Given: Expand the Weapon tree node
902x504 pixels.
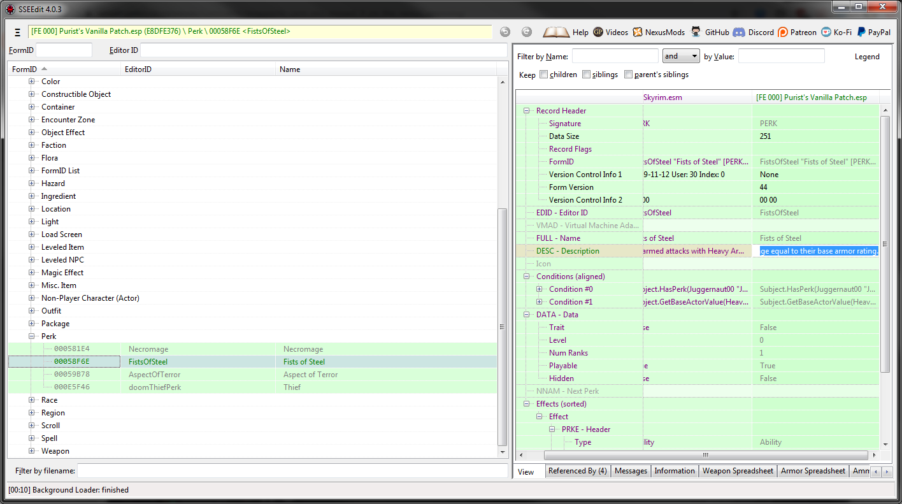Looking at the screenshot, I should coord(32,451).
